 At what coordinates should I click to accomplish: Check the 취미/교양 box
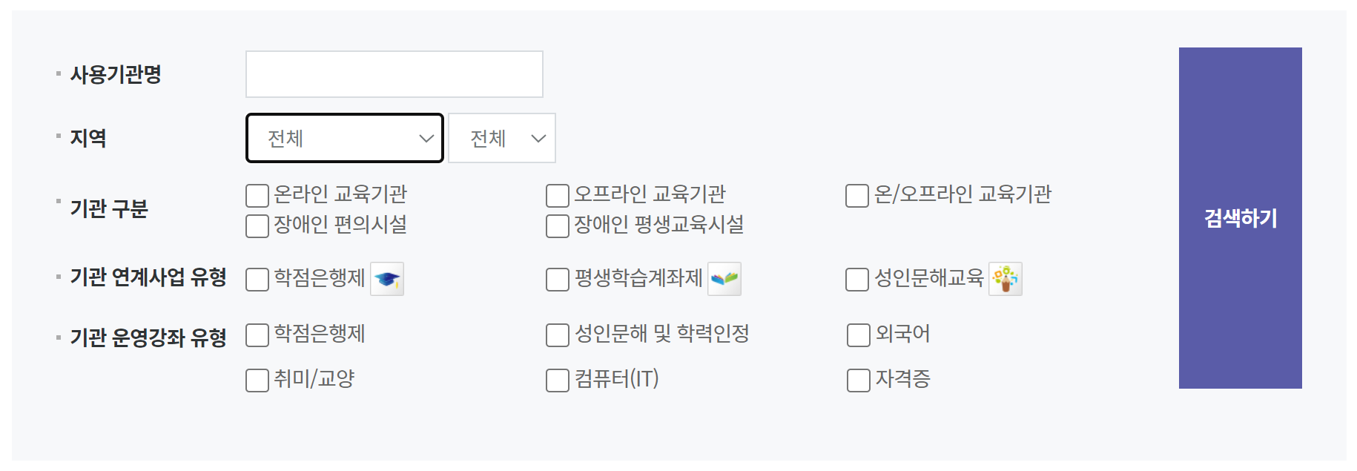(257, 380)
